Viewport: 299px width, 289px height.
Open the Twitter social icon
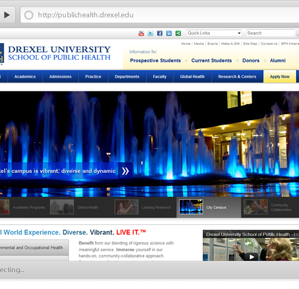point(151,34)
